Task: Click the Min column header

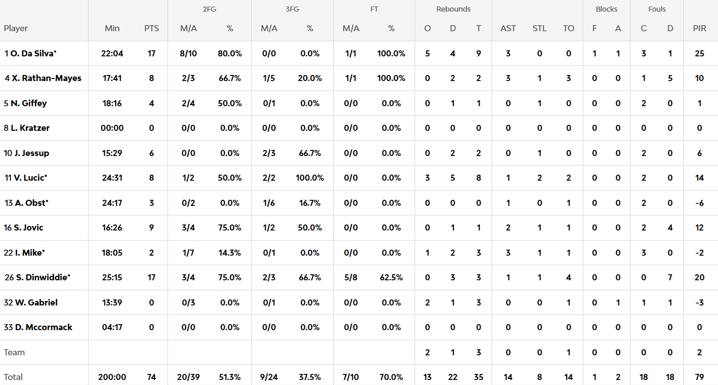Action: (x=112, y=28)
